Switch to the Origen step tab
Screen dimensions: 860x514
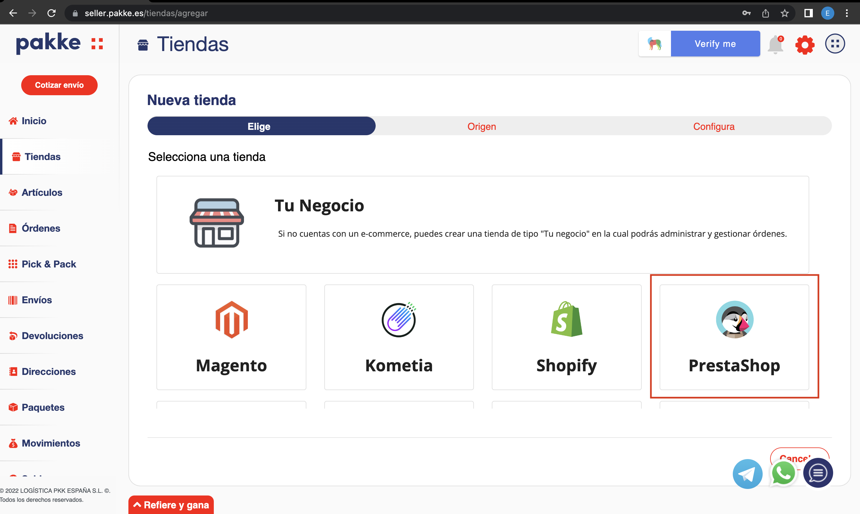point(481,127)
